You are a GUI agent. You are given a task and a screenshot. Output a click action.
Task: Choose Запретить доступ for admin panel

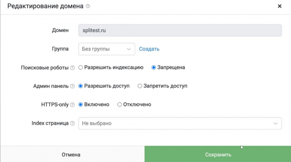140,86
